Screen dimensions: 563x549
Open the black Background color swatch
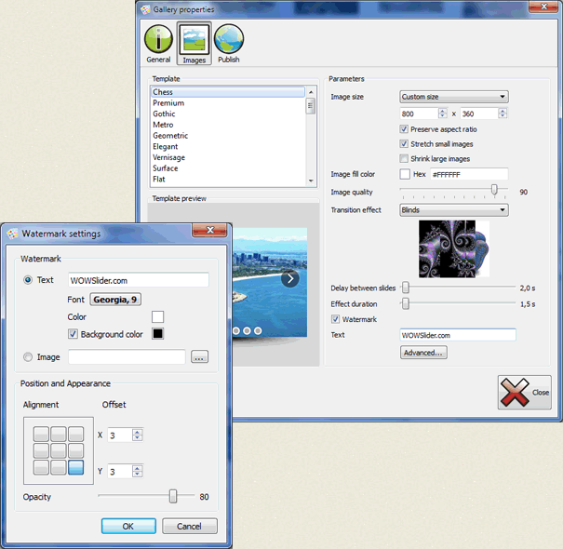click(157, 334)
